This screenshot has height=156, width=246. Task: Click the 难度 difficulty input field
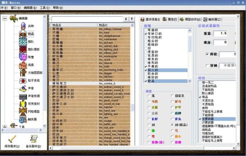click(x=220, y=42)
